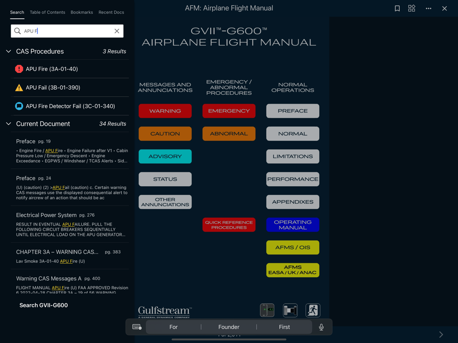The width and height of the screenshot is (458, 343).
Task: Open the Bookmarks tab
Action: coord(81,12)
